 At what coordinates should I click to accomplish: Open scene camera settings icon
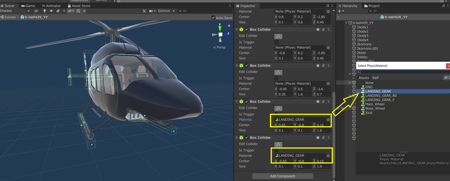pyautogui.click(x=151, y=11)
